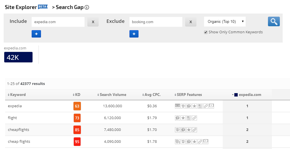
Task: Click the news SERP icon in flight row
Action: coord(189,118)
